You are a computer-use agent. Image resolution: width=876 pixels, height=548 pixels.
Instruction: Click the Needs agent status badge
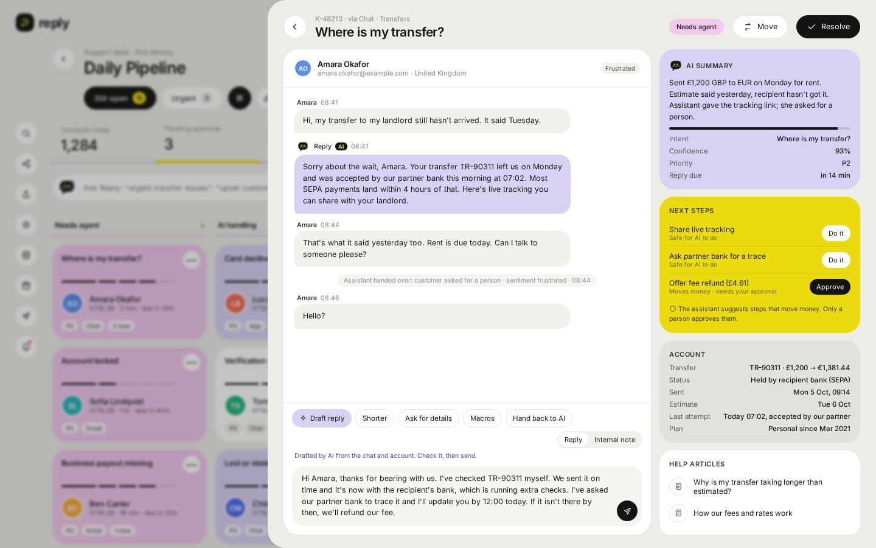point(697,27)
